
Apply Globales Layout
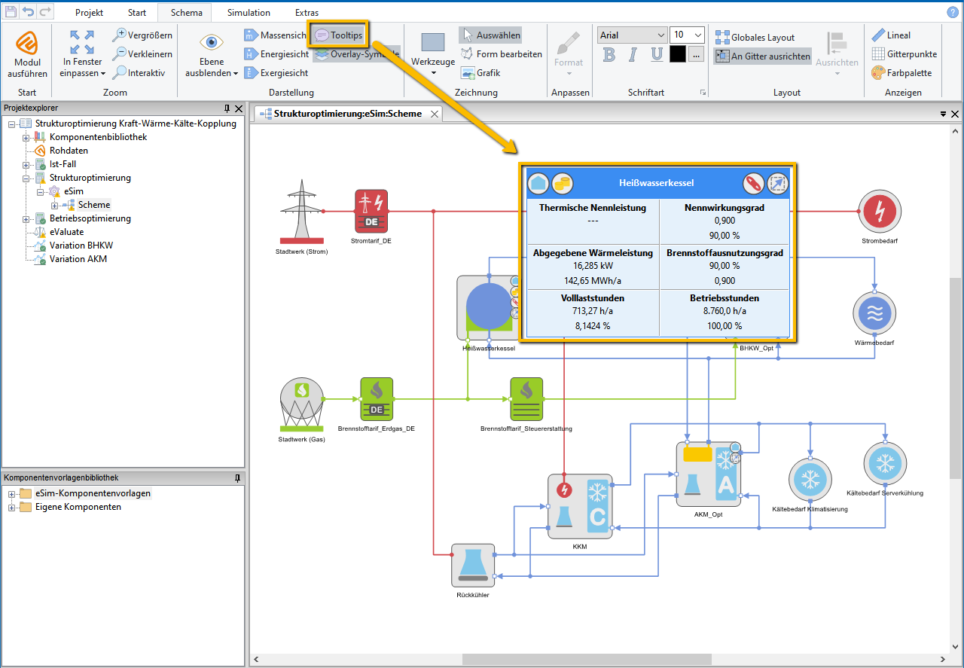(755, 38)
